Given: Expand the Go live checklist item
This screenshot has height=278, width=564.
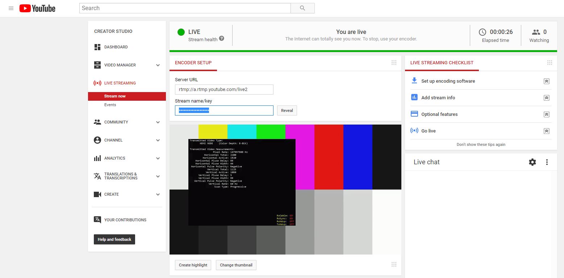Looking at the screenshot, I should [x=547, y=131].
